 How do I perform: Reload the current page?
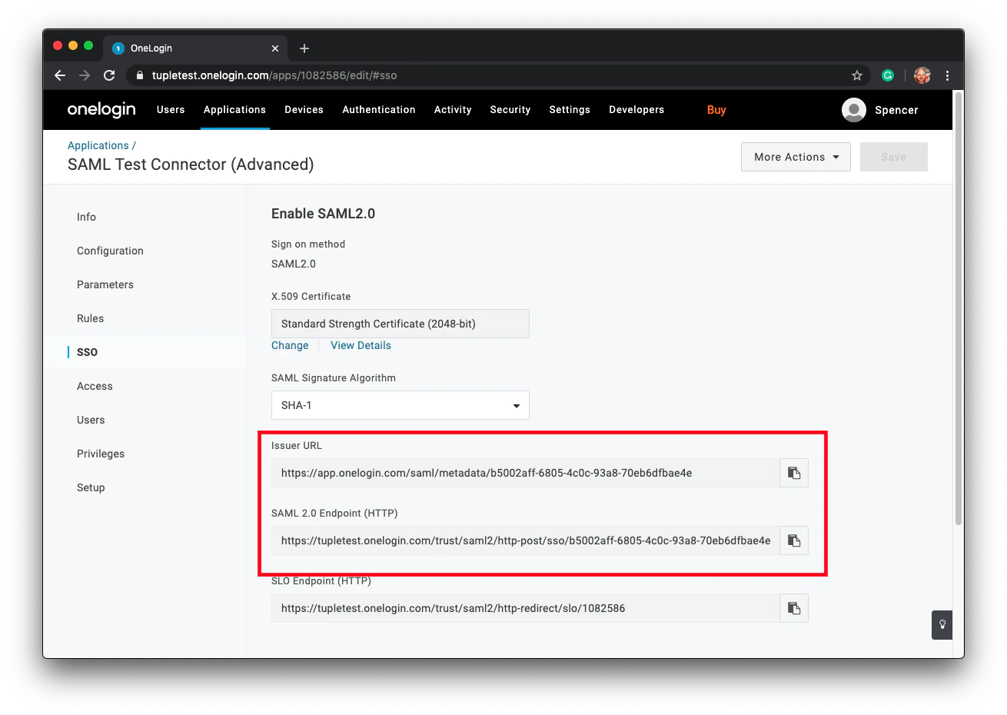109,75
